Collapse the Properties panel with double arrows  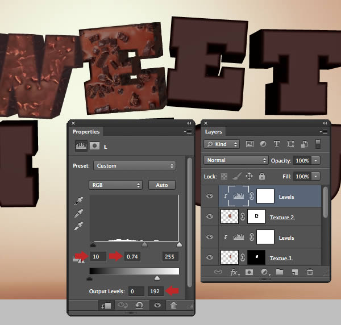point(189,123)
